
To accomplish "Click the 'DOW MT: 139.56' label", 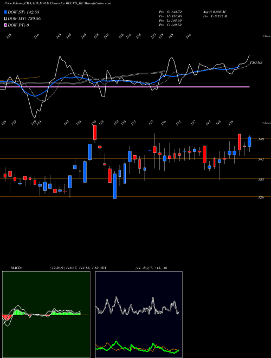I will click(x=24, y=19).
